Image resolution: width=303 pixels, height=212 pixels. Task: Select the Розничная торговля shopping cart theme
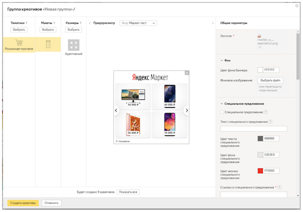point(19,45)
